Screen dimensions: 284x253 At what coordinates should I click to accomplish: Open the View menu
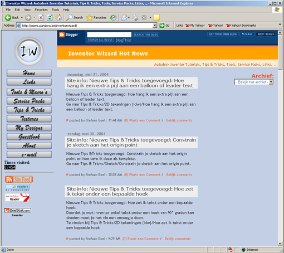[27, 9]
